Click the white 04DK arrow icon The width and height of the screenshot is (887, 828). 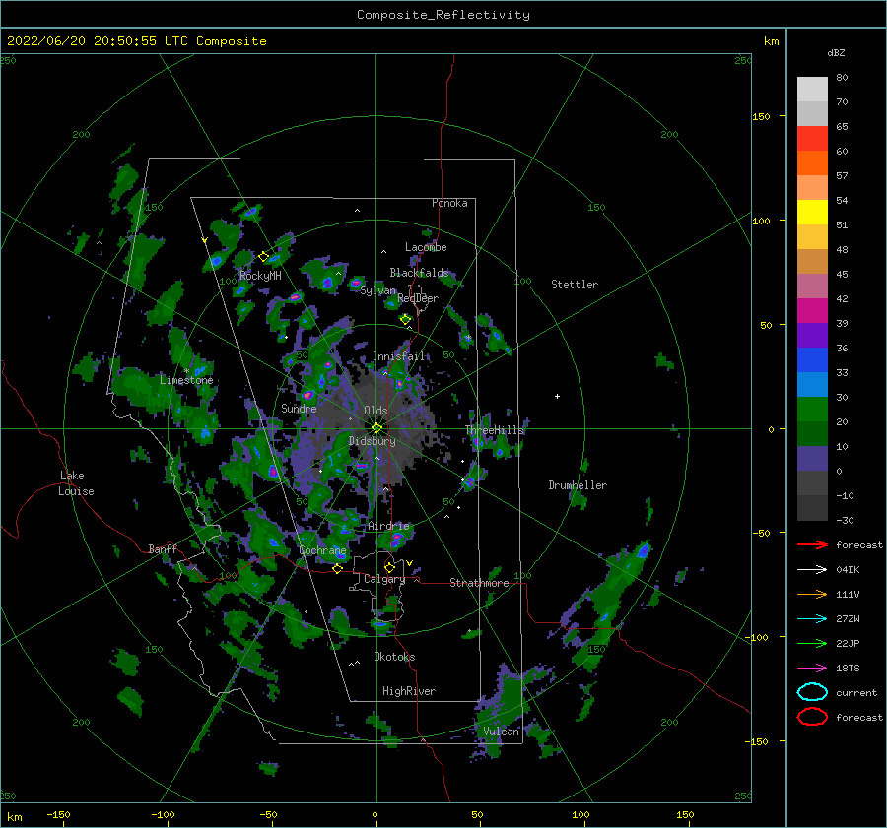pyautogui.click(x=812, y=569)
